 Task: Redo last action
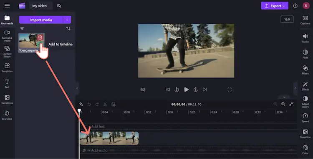coord(97,104)
